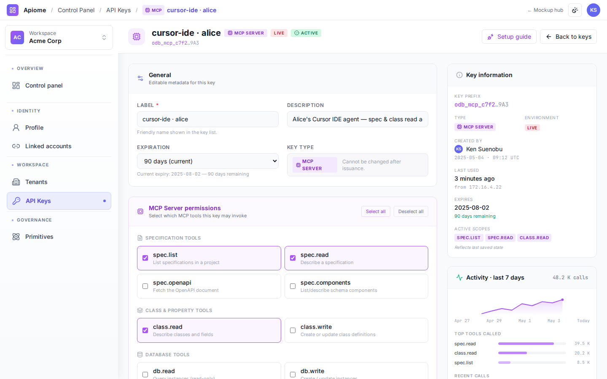Enable the db.read permission
Image resolution: width=607 pixels, height=379 pixels.
[x=145, y=374]
